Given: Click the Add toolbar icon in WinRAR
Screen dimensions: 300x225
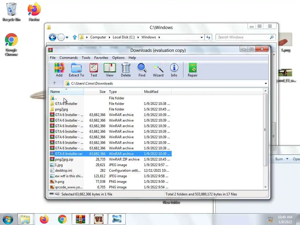Looking at the screenshot, I should tap(59, 70).
